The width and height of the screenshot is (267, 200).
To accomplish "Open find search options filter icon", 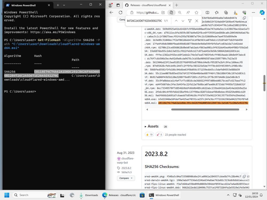I will 190,21.
